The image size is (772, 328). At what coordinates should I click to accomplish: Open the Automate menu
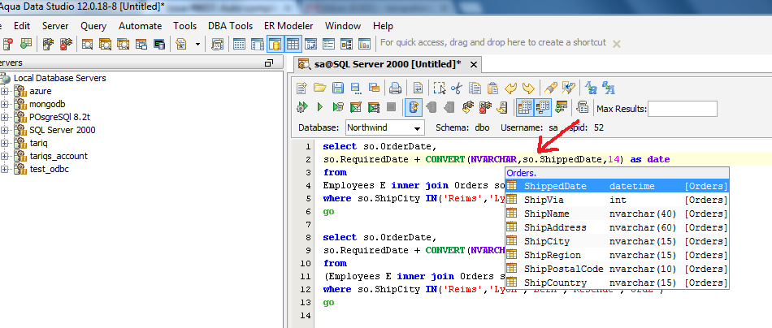click(x=140, y=26)
